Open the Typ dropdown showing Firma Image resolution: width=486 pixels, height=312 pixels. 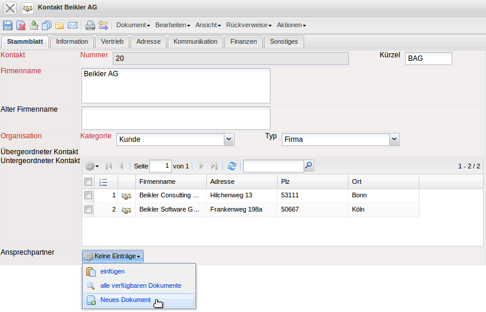click(394, 139)
